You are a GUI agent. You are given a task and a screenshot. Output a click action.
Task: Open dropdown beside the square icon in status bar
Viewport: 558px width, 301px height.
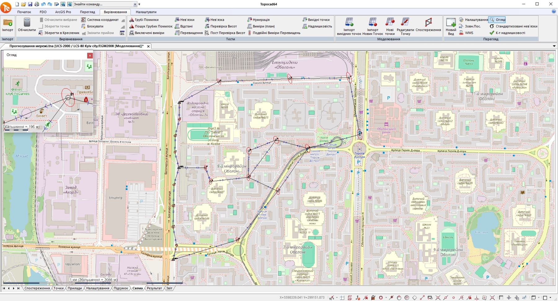(550, 298)
